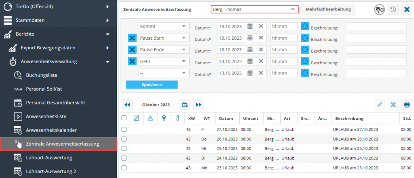
Task: Remove the Pause Start row
Action: pos(132,38)
